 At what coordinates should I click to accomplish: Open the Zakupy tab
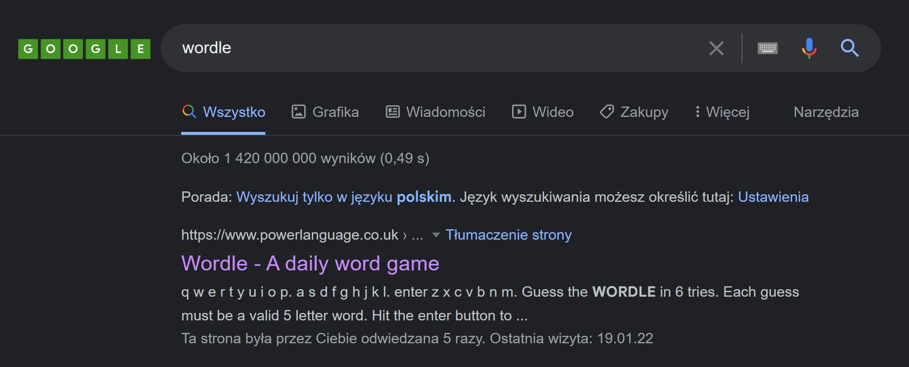(x=634, y=112)
